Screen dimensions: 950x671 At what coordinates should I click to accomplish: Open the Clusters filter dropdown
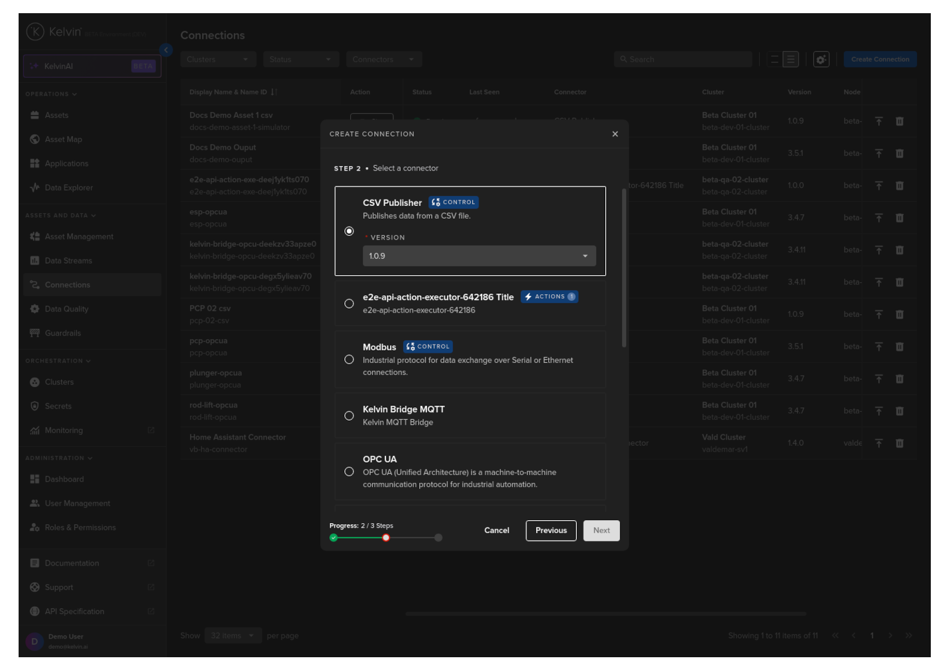click(218, 59)
